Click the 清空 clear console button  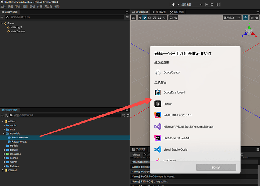click(136, 155)
